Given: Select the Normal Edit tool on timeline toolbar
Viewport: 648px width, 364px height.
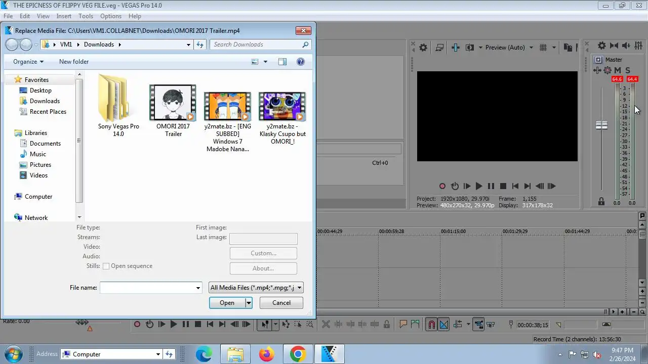Looking at the screenshot, I should coord(265,325).
